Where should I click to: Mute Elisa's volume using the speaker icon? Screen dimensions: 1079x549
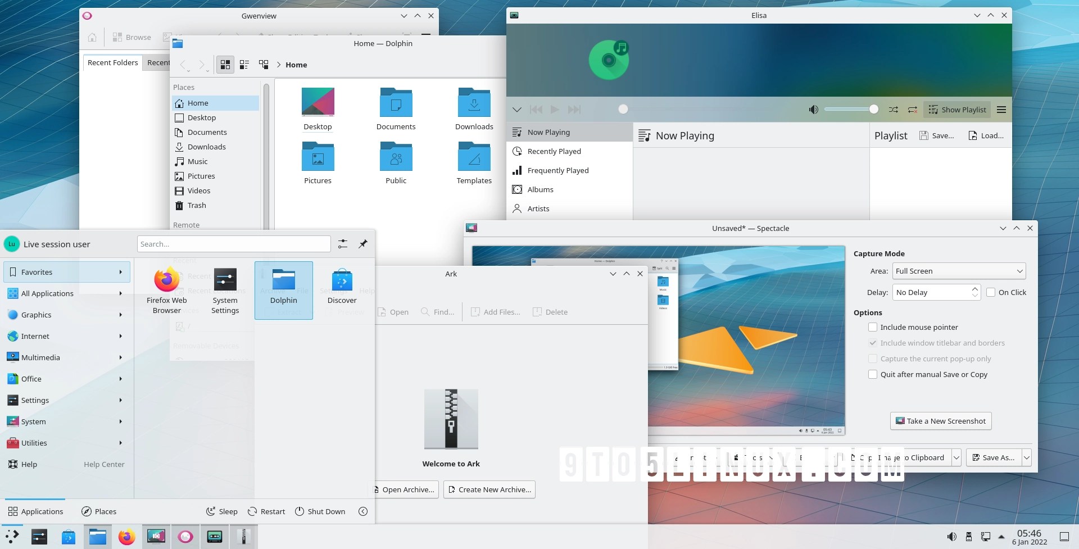tap(813, 110)
